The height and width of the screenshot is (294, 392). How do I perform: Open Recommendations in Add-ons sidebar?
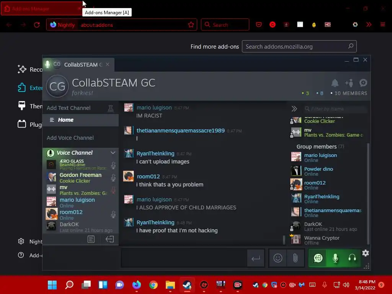(x=30, y=70)
